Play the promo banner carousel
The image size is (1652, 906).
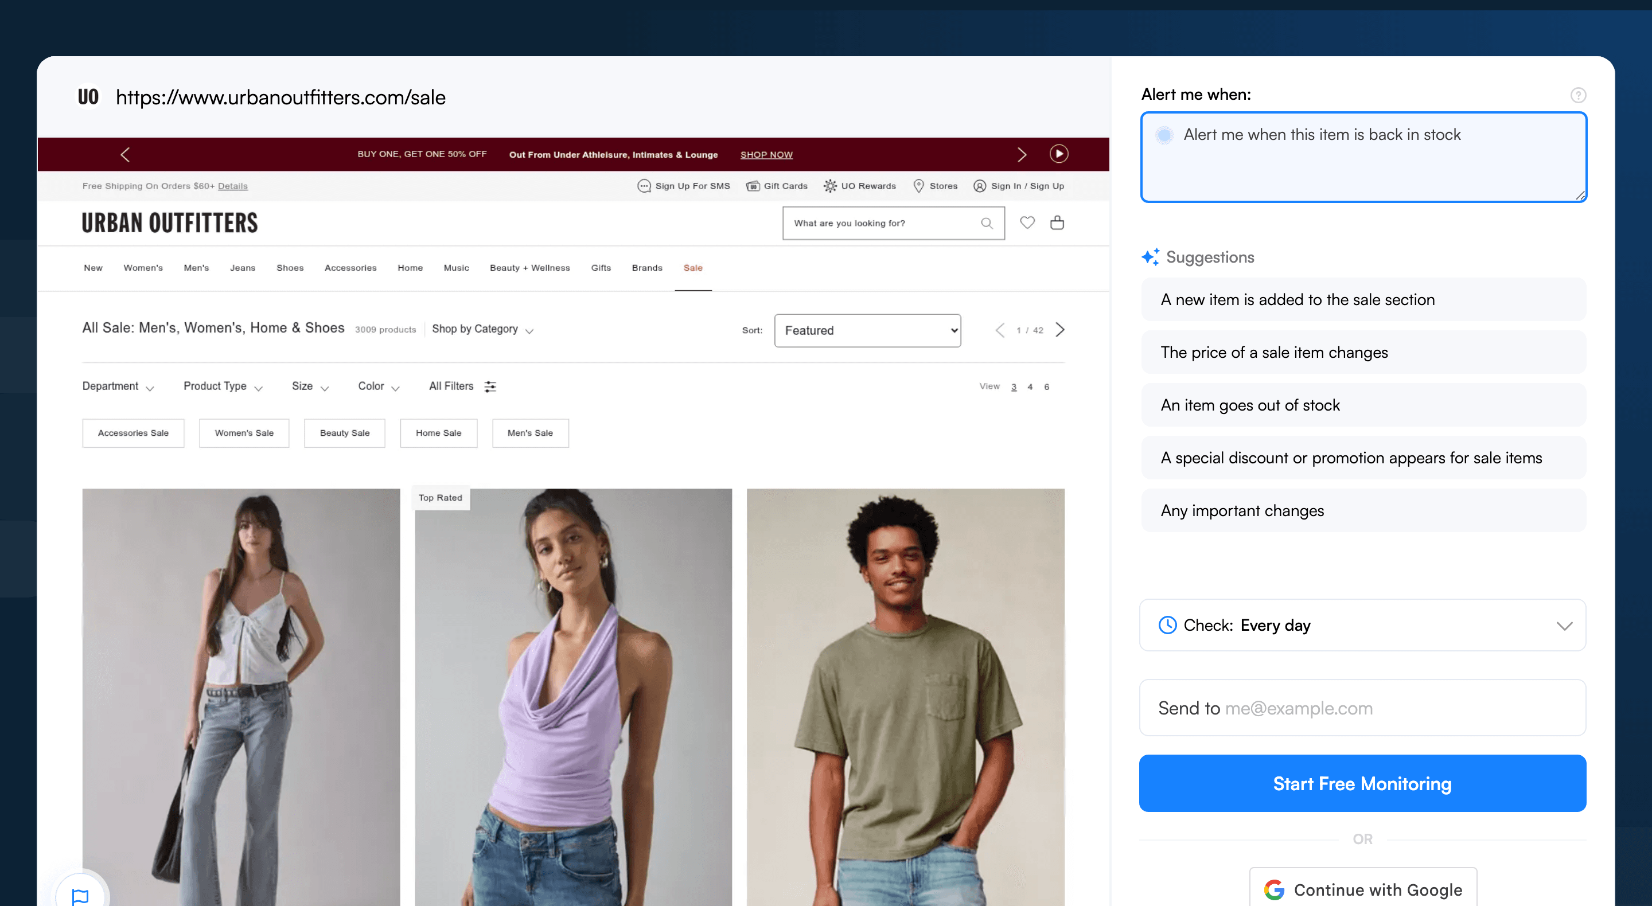point(1059,154)
